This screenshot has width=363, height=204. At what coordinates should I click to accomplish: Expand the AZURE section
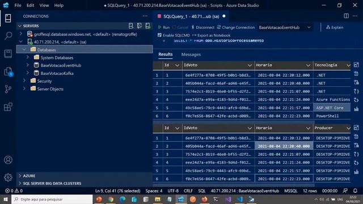click(20, 176)
